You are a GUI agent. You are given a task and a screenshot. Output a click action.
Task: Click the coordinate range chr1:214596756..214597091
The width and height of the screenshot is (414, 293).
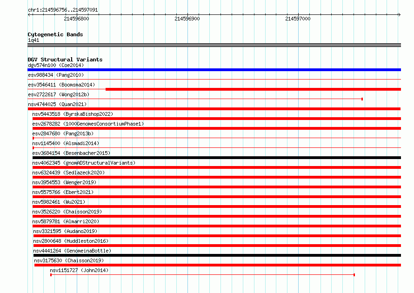pos(63,10)
